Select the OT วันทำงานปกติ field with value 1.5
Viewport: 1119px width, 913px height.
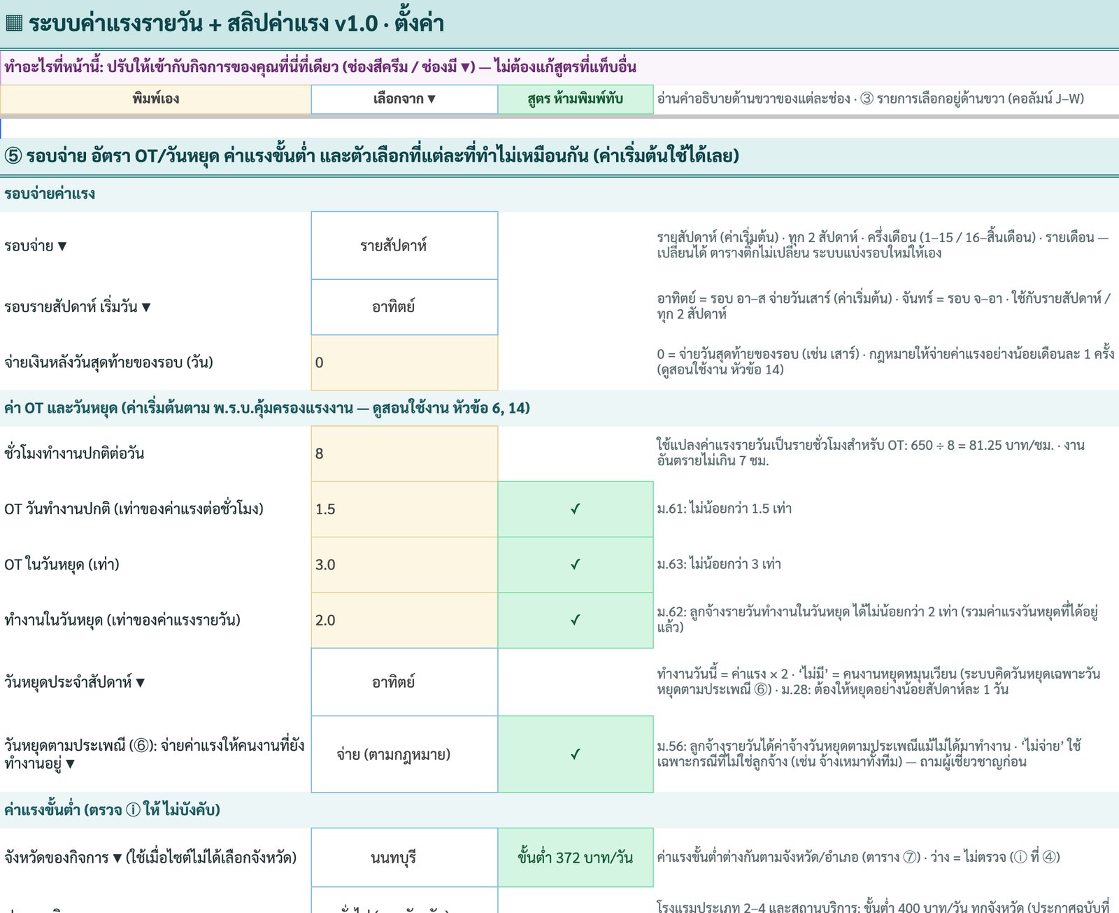(404, 509)
